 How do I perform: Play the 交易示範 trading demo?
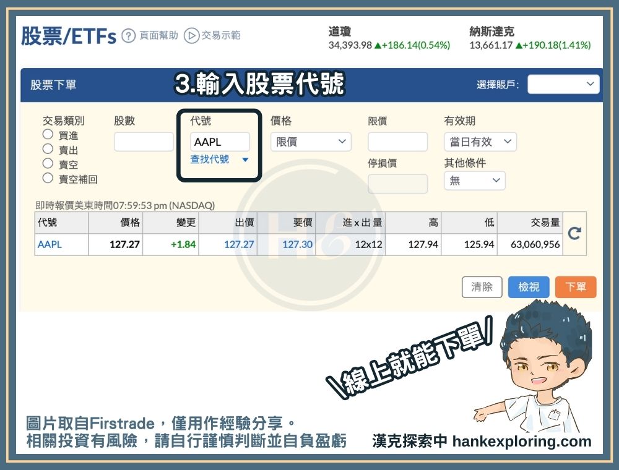[191, 36]
